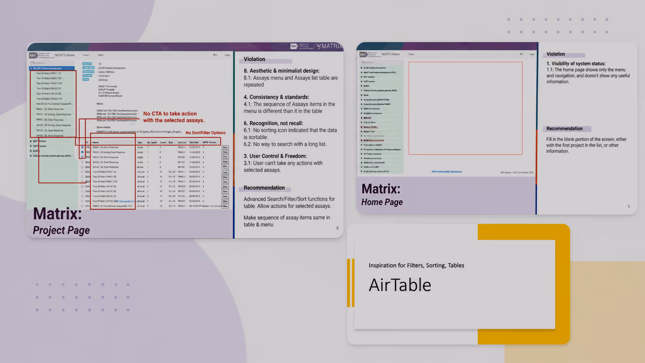The height and width of the screenshot is (363, 645).
Task: Open the Matrix Home Page slide
Action: click(496, 128)
